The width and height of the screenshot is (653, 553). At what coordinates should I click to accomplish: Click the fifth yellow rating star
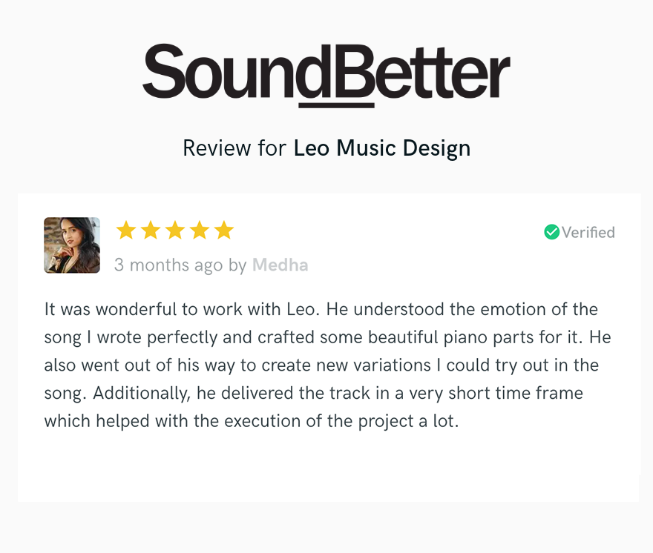(x=224, y=230)
